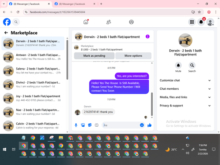Click Mark as pending button

[x=94, y=56]
